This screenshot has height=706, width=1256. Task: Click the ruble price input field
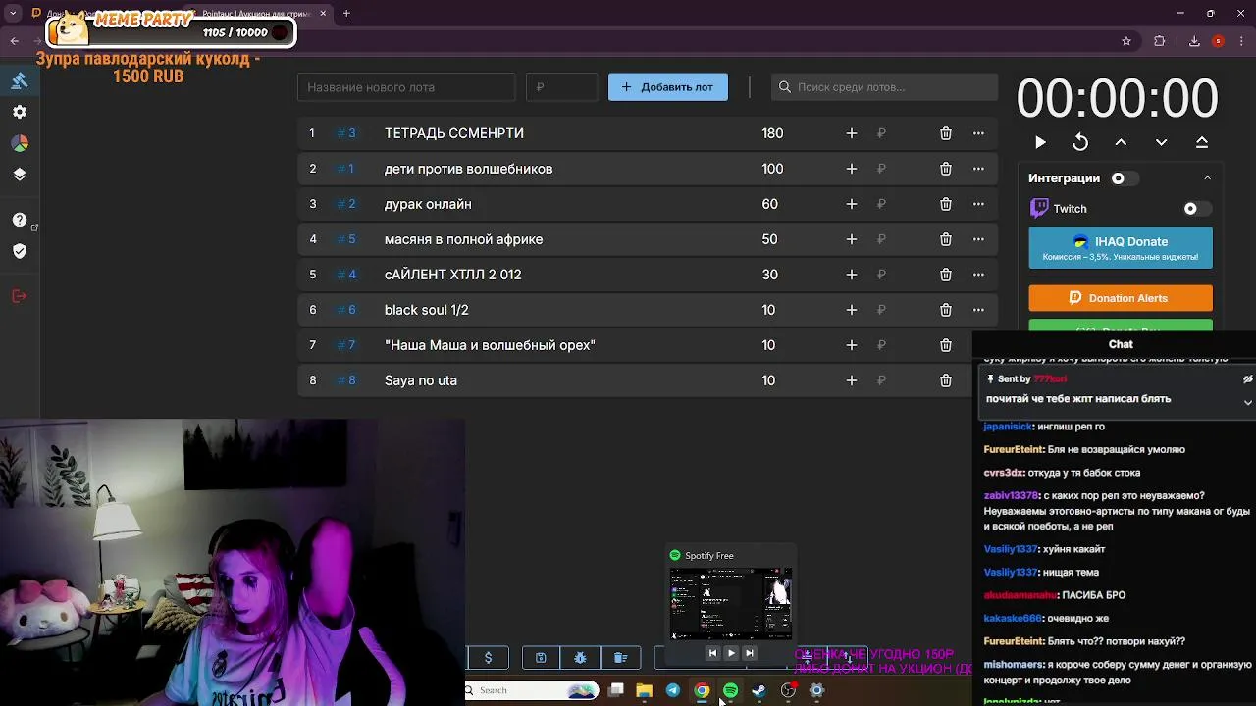point(562,87)
